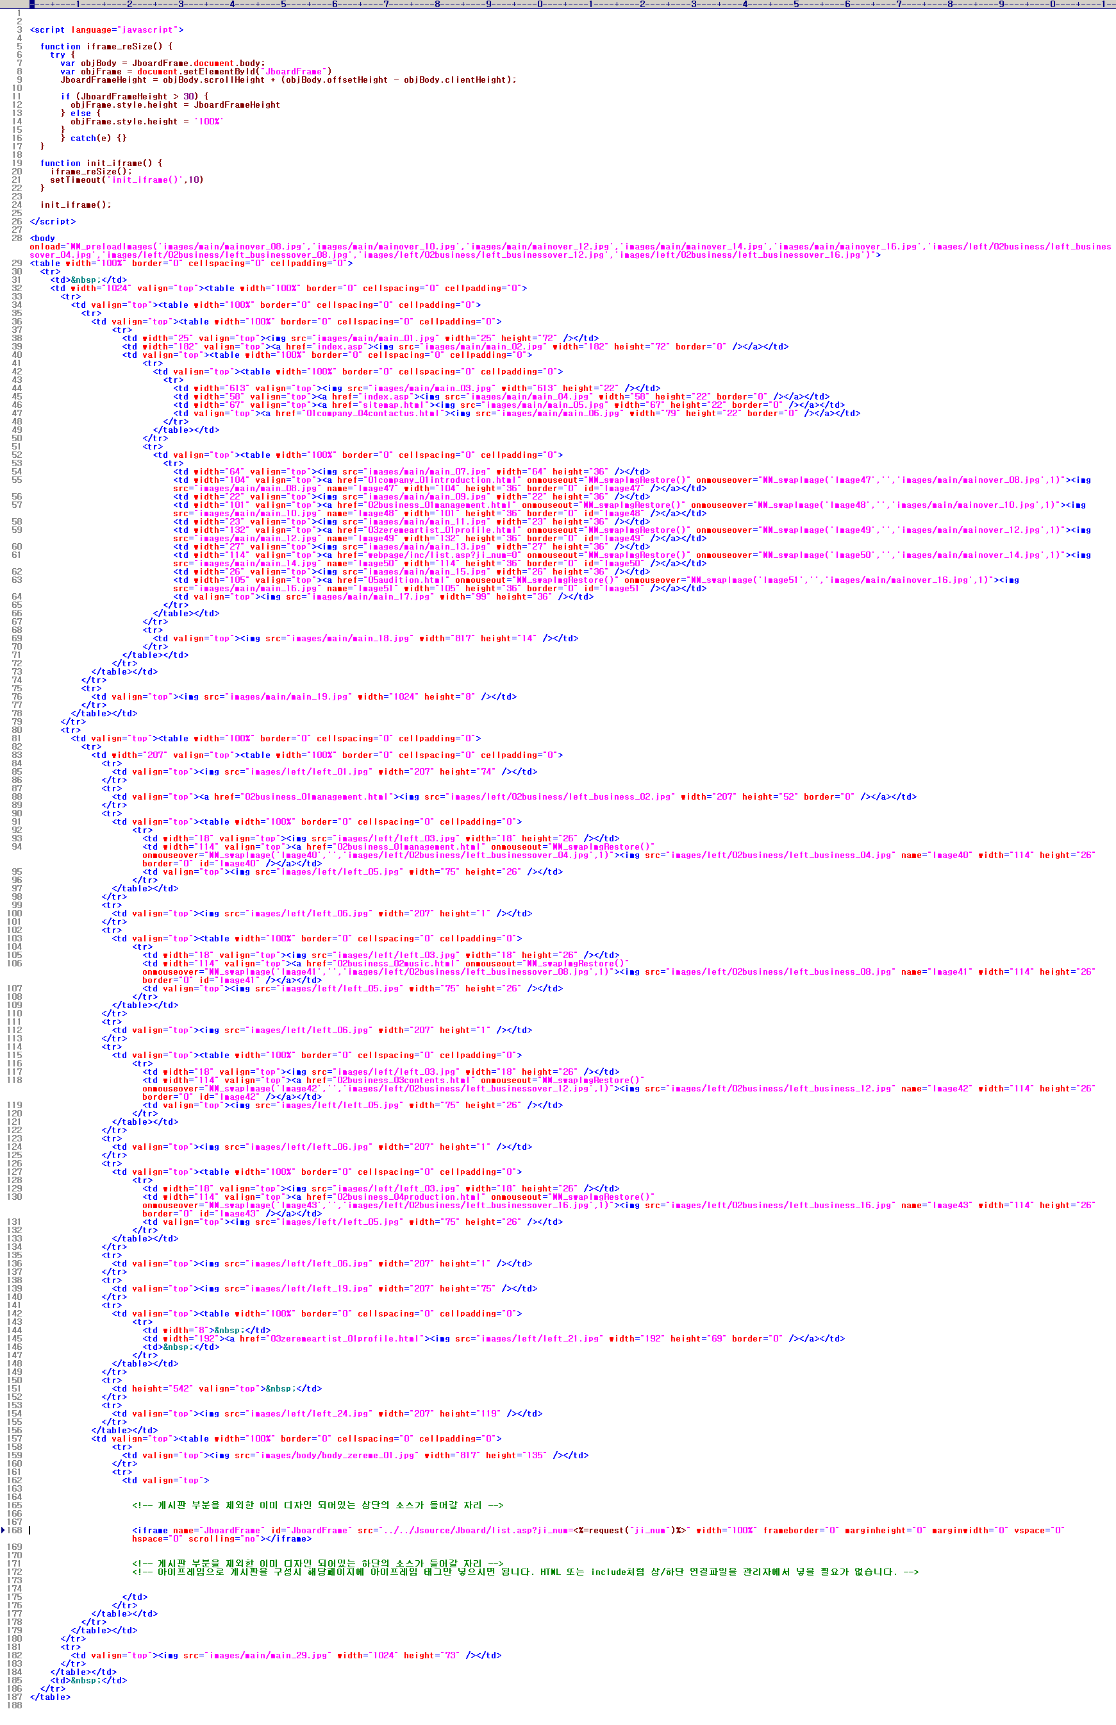This screenshot has height=1725, width=1116.
Task: Click '<iframe name="JboardFrame"' tag
Action: 199,1530
